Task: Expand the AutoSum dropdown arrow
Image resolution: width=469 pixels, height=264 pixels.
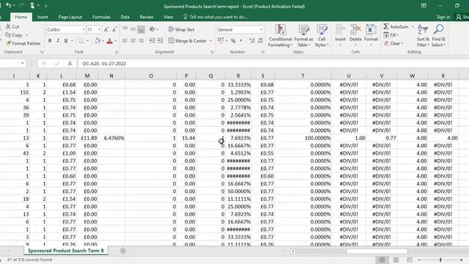Action: 413,26
